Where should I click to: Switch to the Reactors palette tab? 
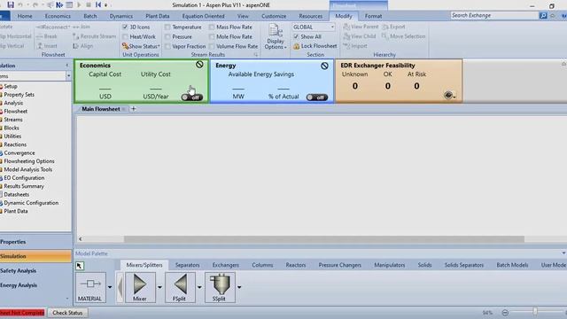pos(295,265)
